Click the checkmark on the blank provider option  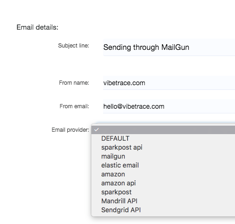click(97, 130)
